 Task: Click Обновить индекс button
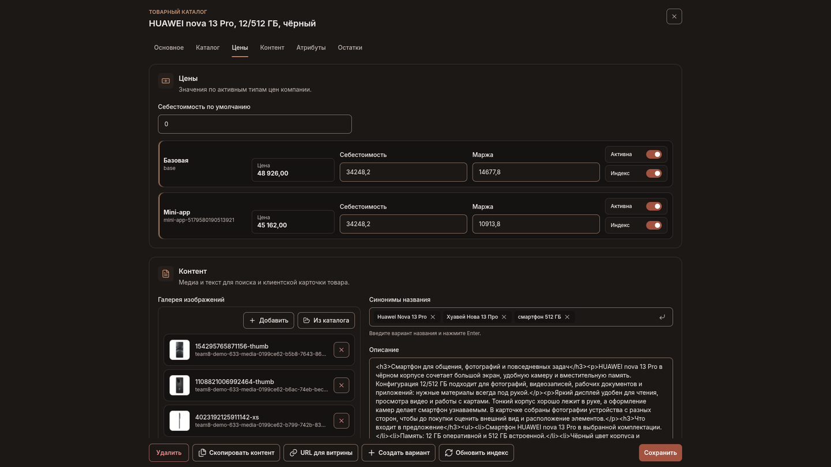[x=476, y=453]
